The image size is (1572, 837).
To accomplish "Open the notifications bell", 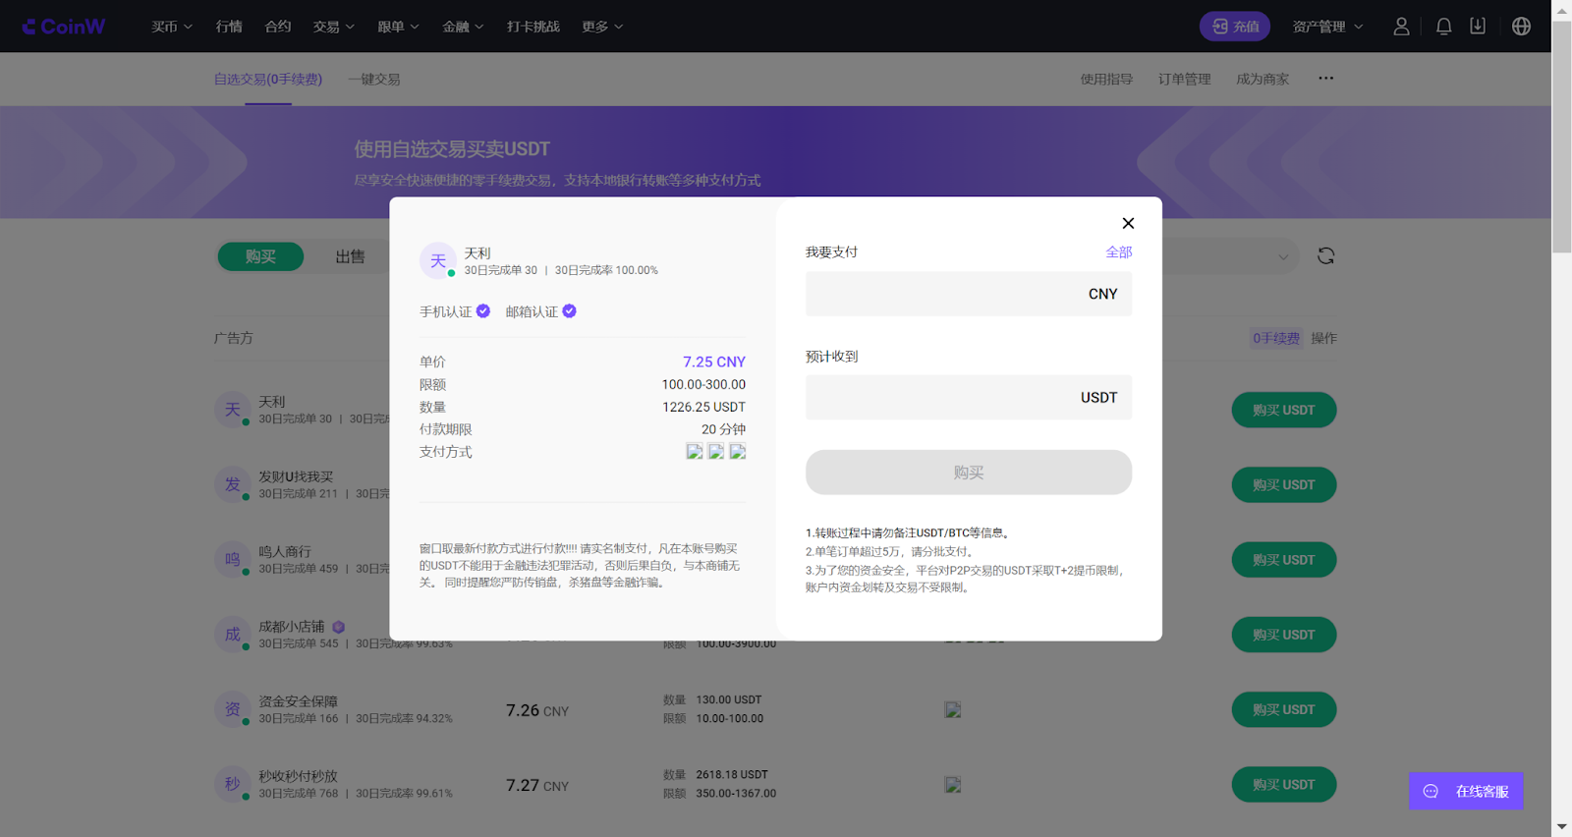I will (1443, 27).
